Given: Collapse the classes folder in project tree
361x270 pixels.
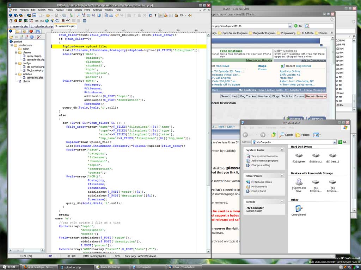Looking at the screenshot, I should tap(16, 52).
